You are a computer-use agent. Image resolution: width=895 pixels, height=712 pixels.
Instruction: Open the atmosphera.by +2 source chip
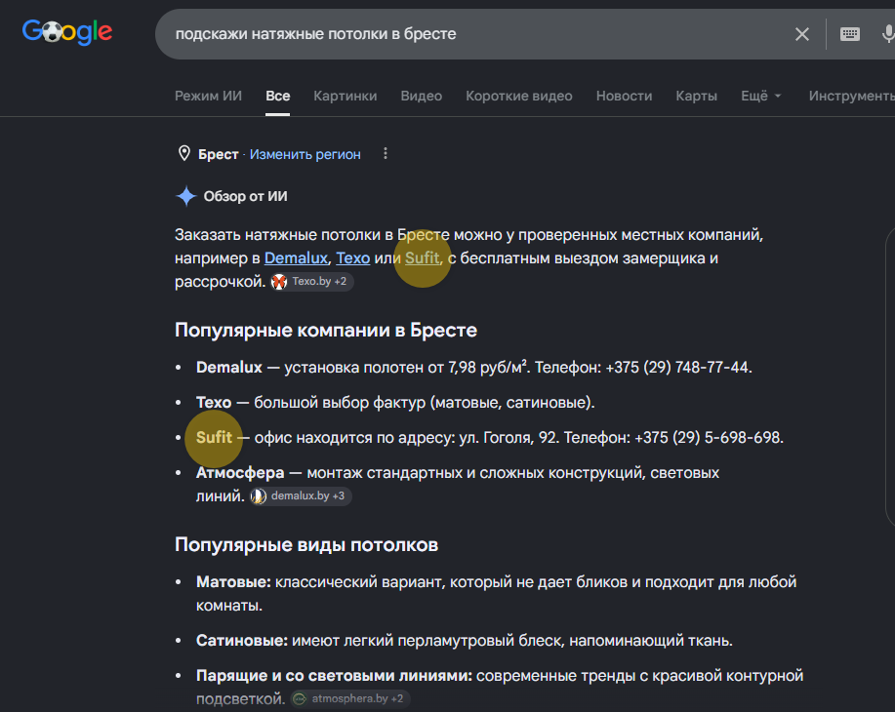[x=349, y=699]
